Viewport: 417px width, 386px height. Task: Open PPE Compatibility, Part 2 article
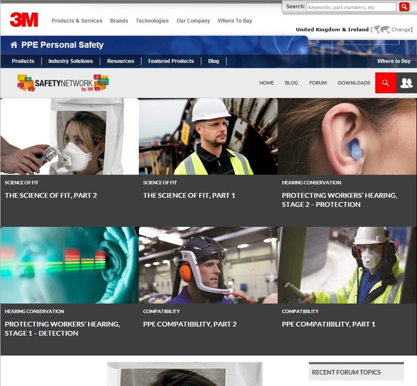tap(190, 324)
